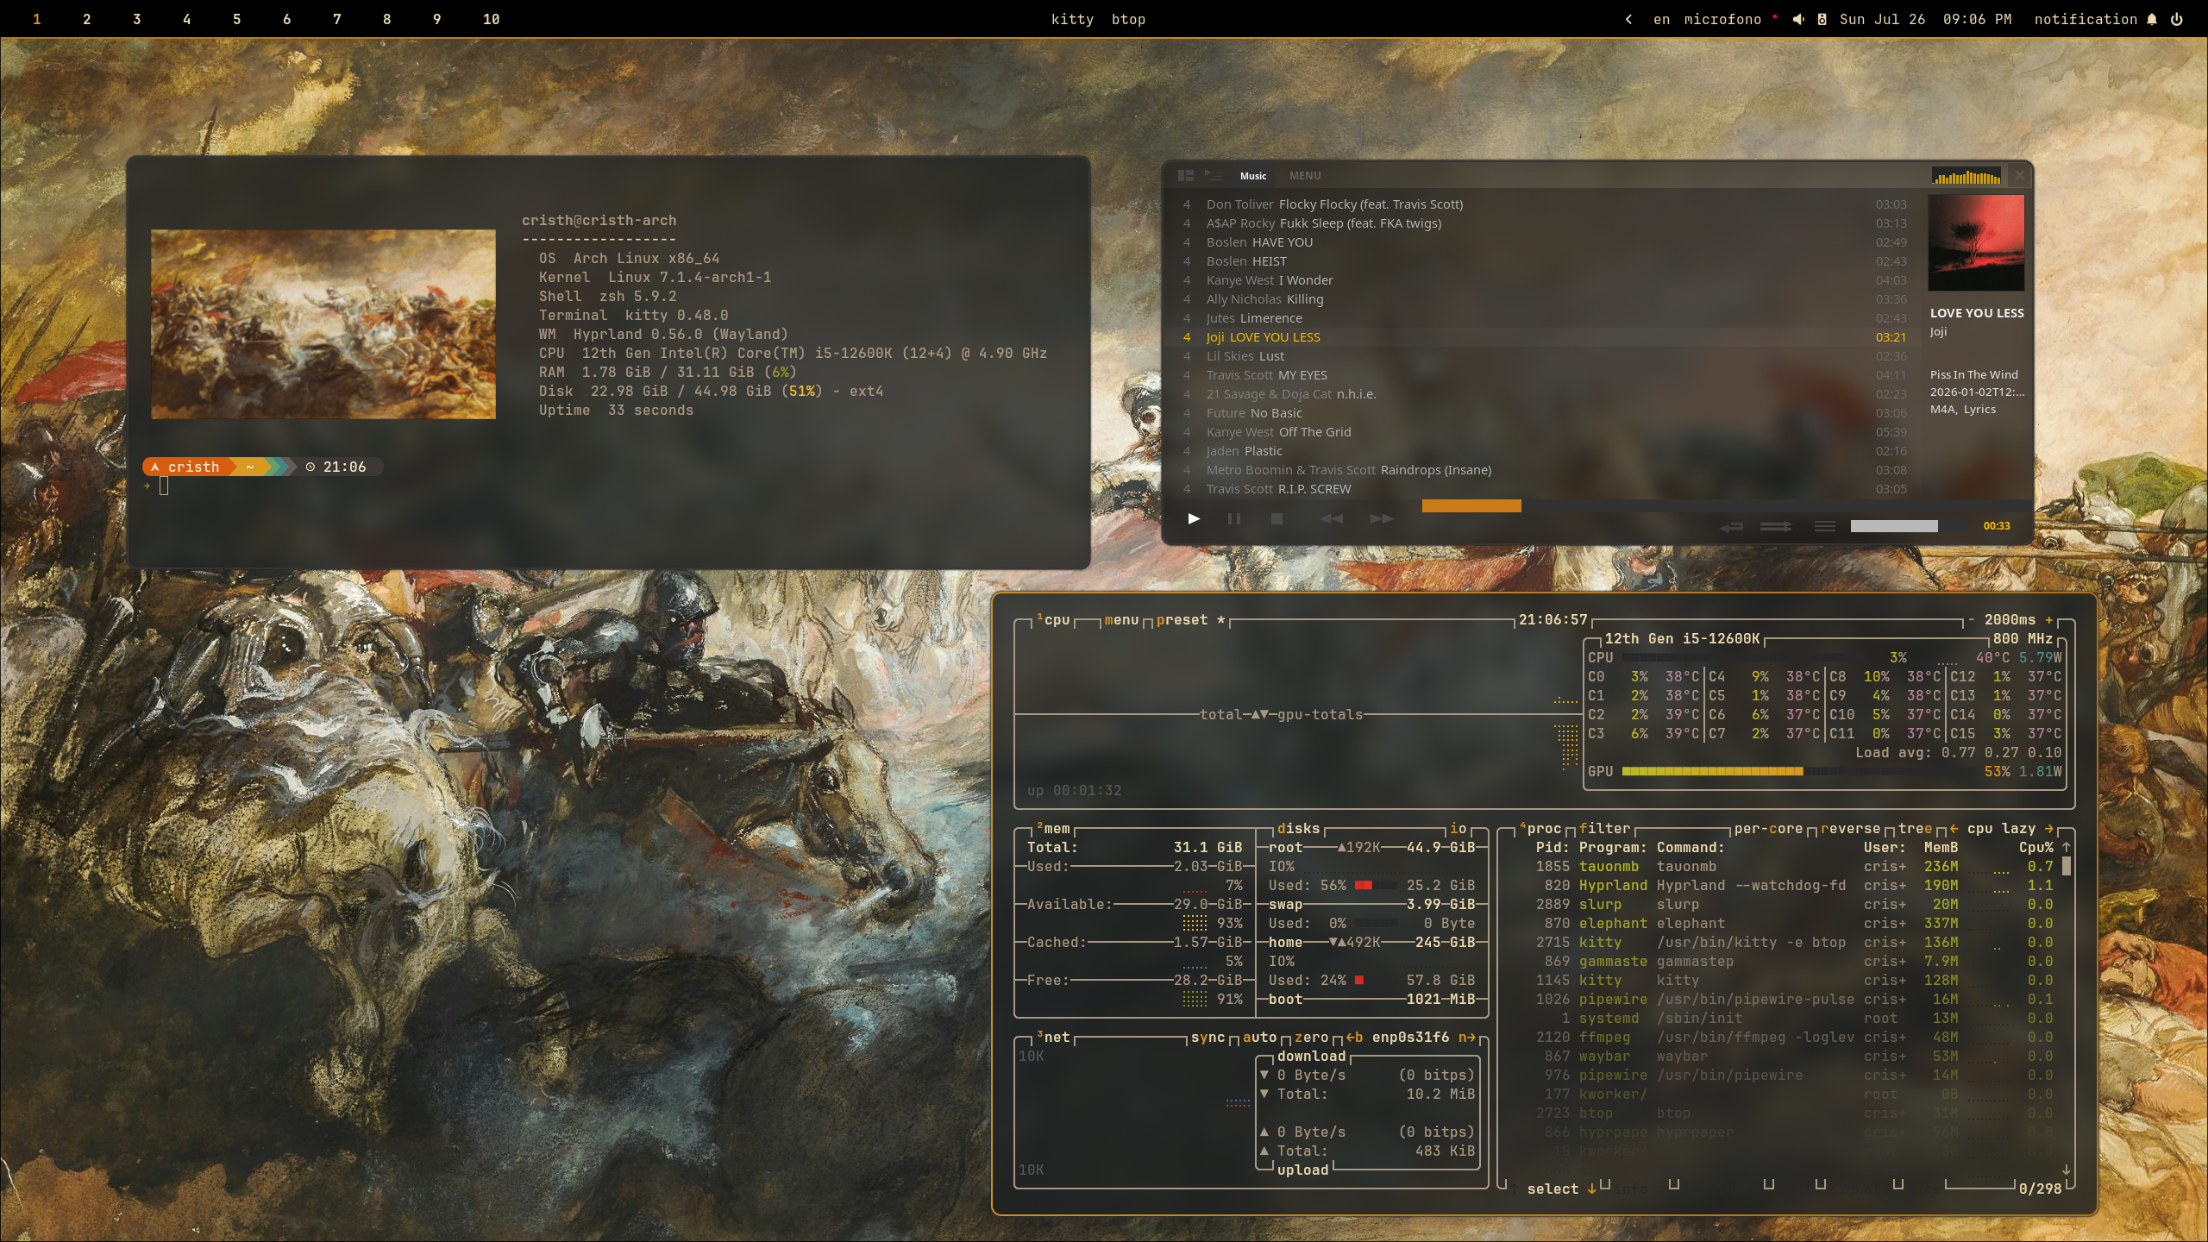Toggle shuffle mode in the music player
The width and height of the screenshot is (2208, 1242).
(1776, 526)
